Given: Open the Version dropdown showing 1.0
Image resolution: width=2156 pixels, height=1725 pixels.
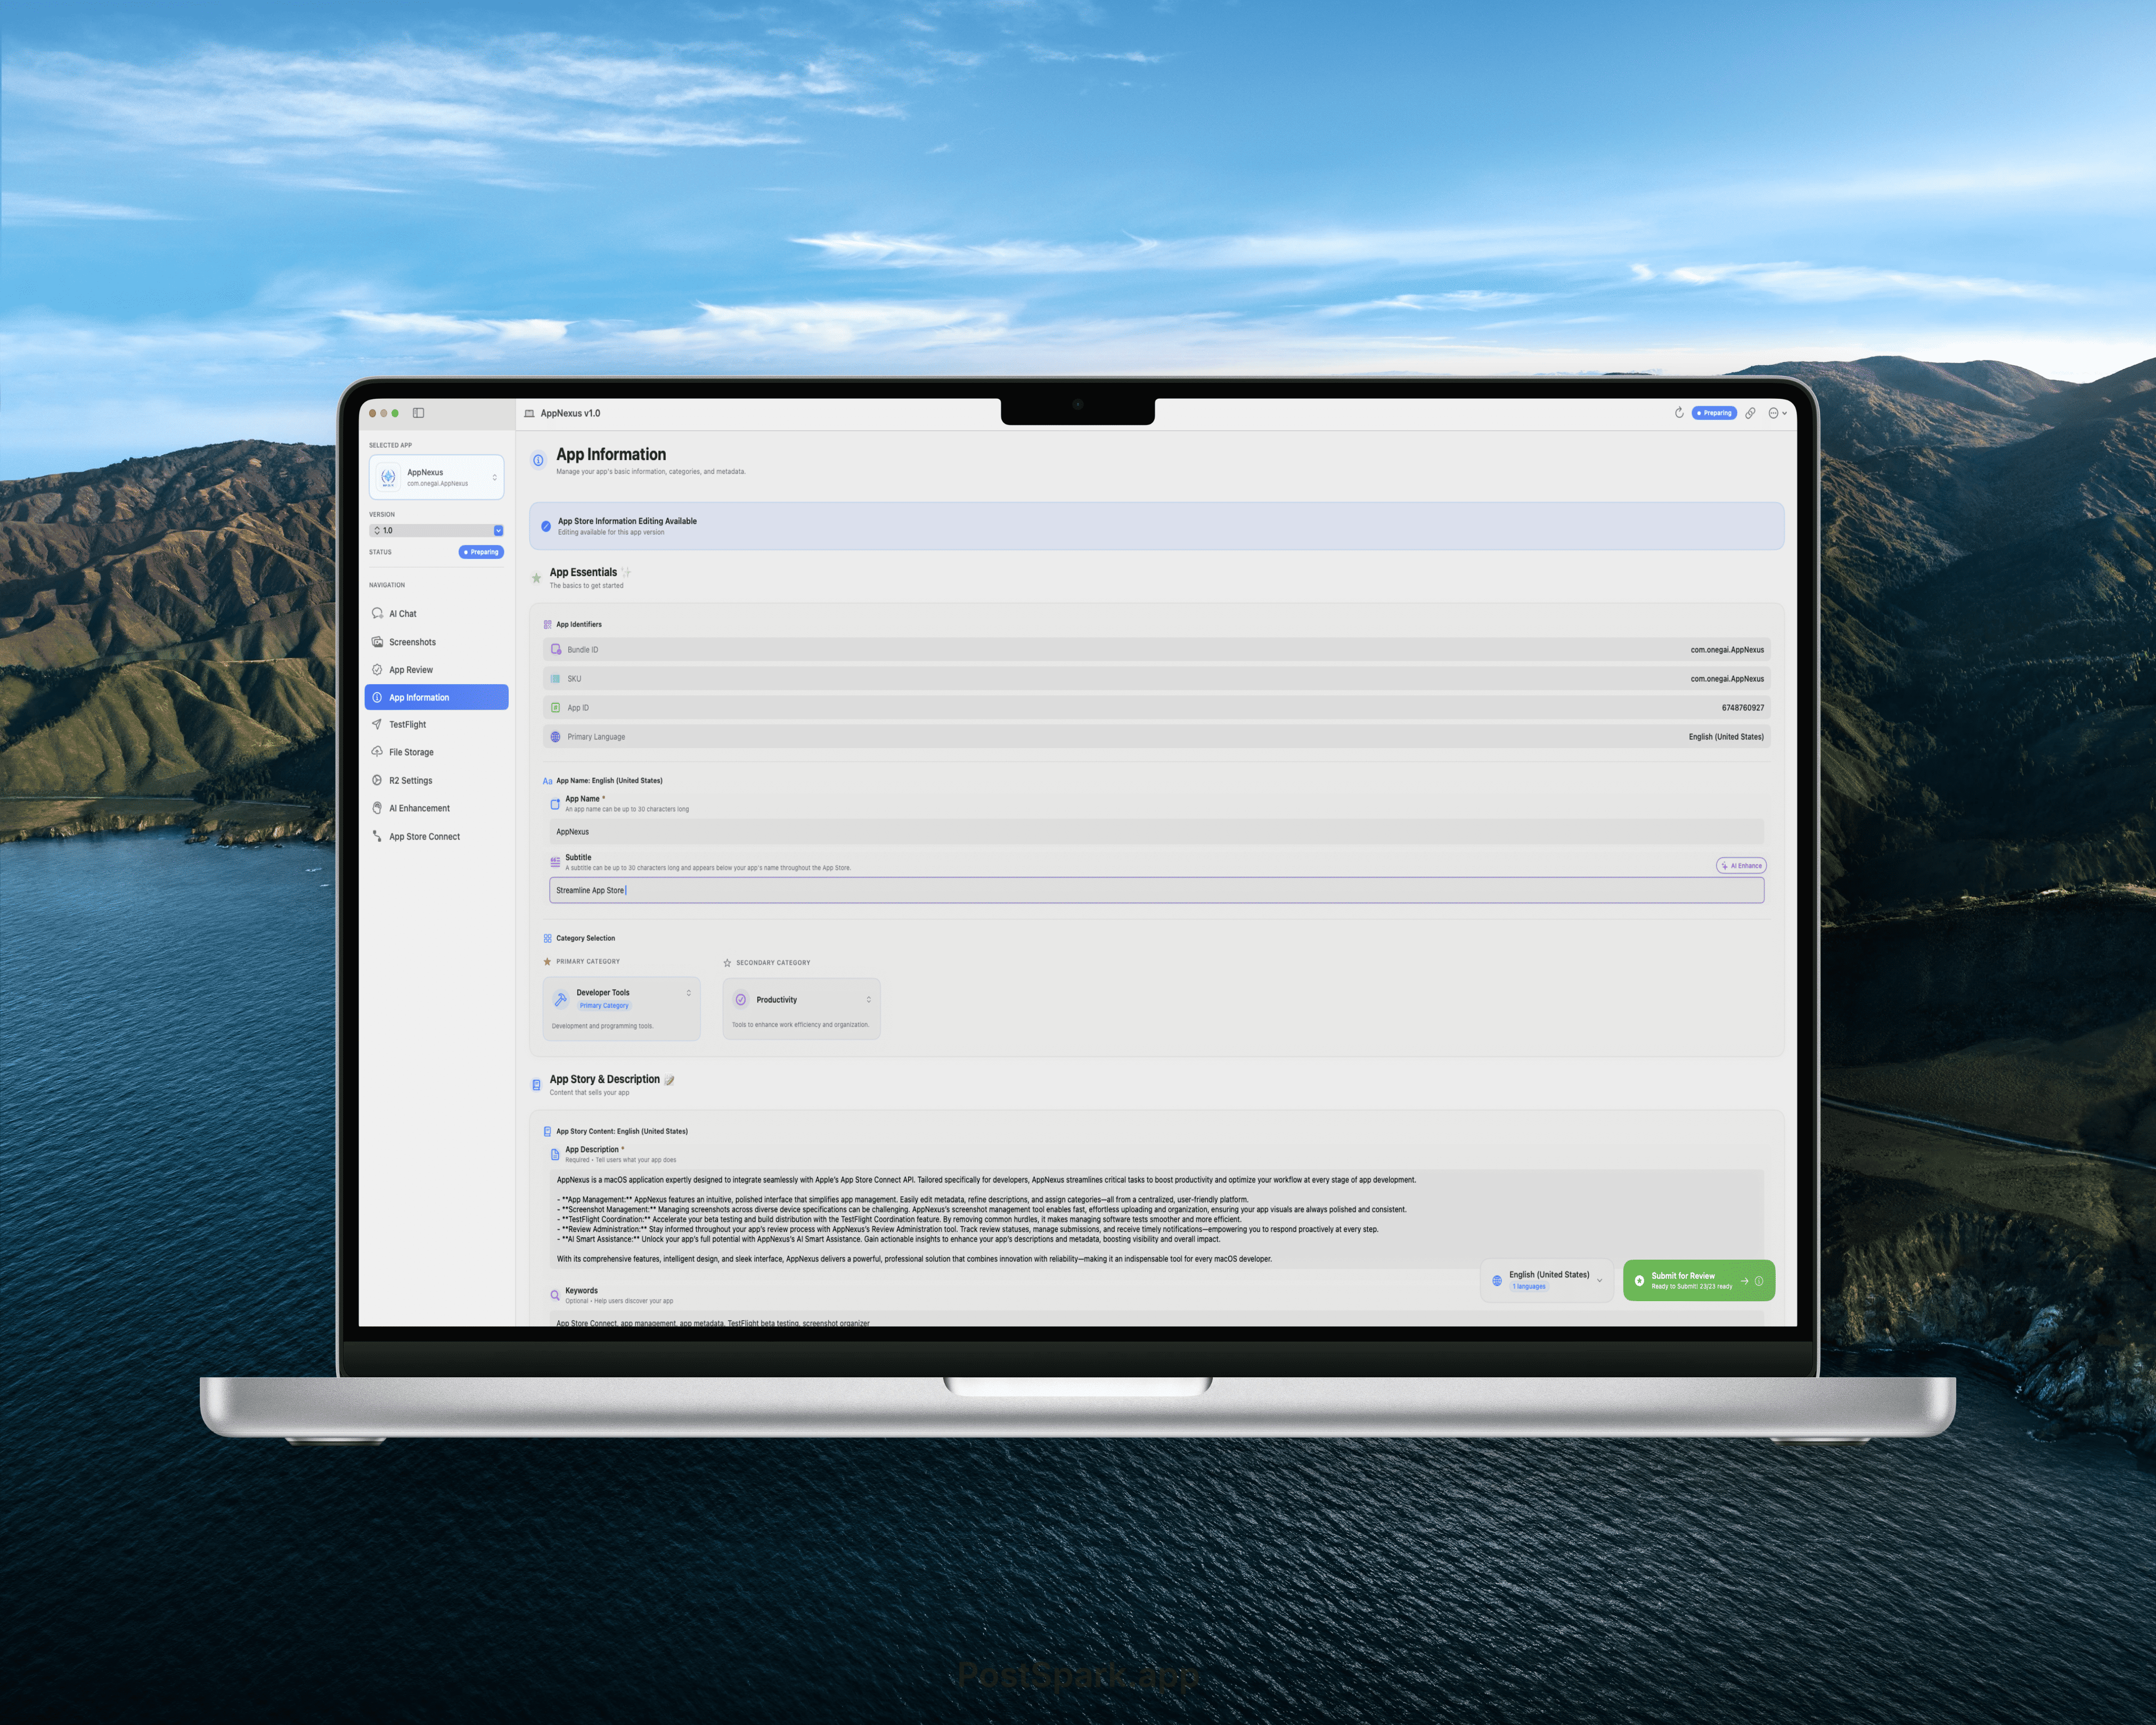Looking at the screenshot, I should pos(437,530).
